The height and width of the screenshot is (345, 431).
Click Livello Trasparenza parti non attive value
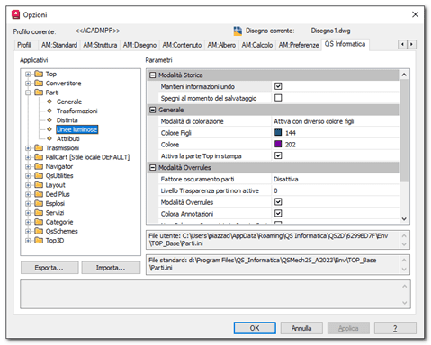point(336,190)
